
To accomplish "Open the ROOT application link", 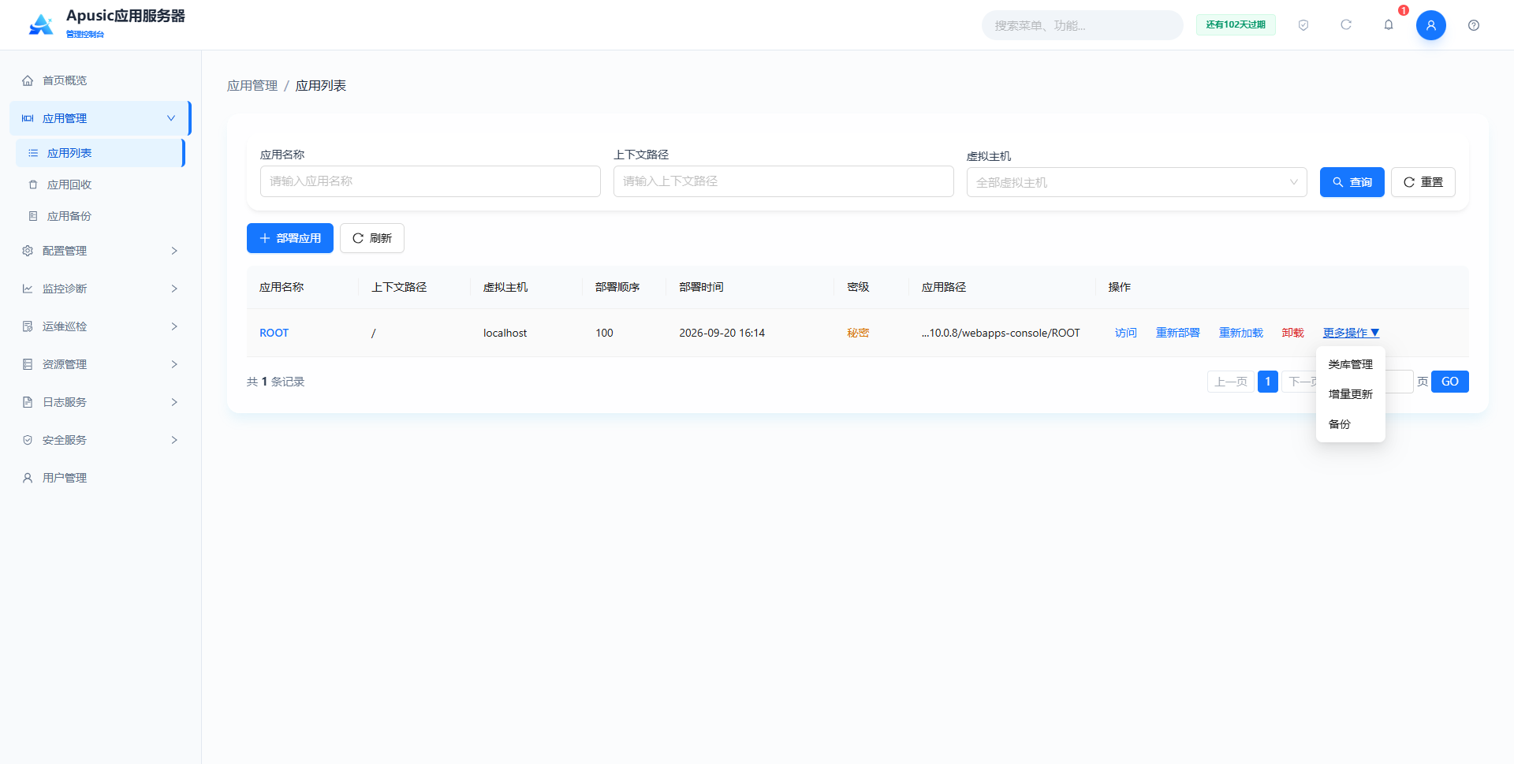I will click(x=274, y=333).
